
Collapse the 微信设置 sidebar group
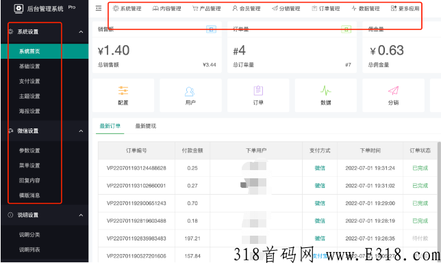[81, 130]
